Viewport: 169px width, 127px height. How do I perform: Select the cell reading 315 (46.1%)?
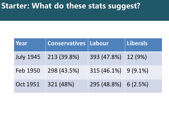tap(106, 72)
